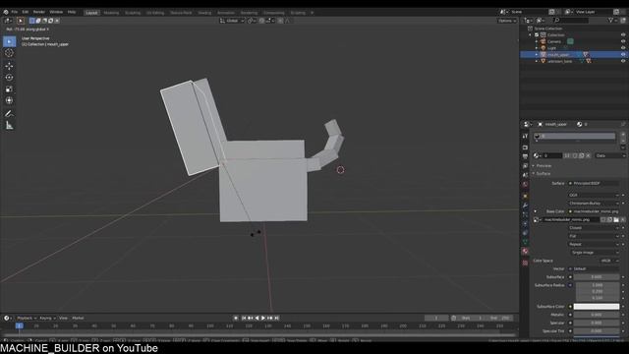Open the viewport Options dropdown
The height and width of the screenshot is (354, 629).
pyautogui.click(x=507, y=21)
